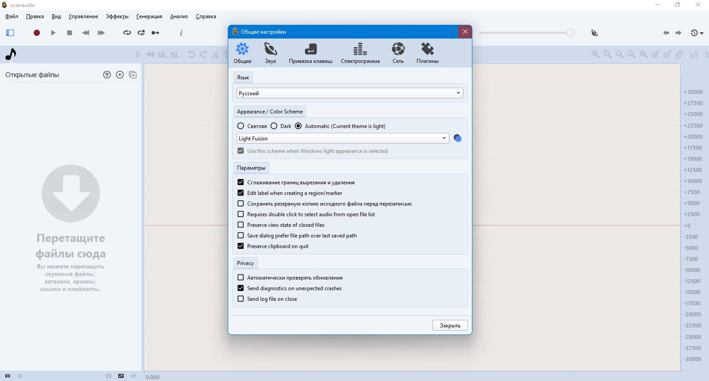Click the blue color scheme swatch

[458, 138]
